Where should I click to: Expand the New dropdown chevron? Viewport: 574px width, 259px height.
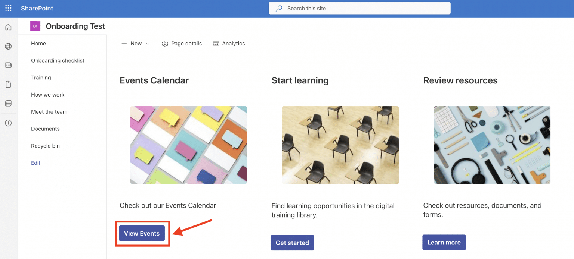point(148,44)
